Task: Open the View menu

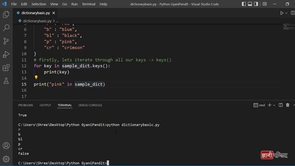Action: pos(54,4)
